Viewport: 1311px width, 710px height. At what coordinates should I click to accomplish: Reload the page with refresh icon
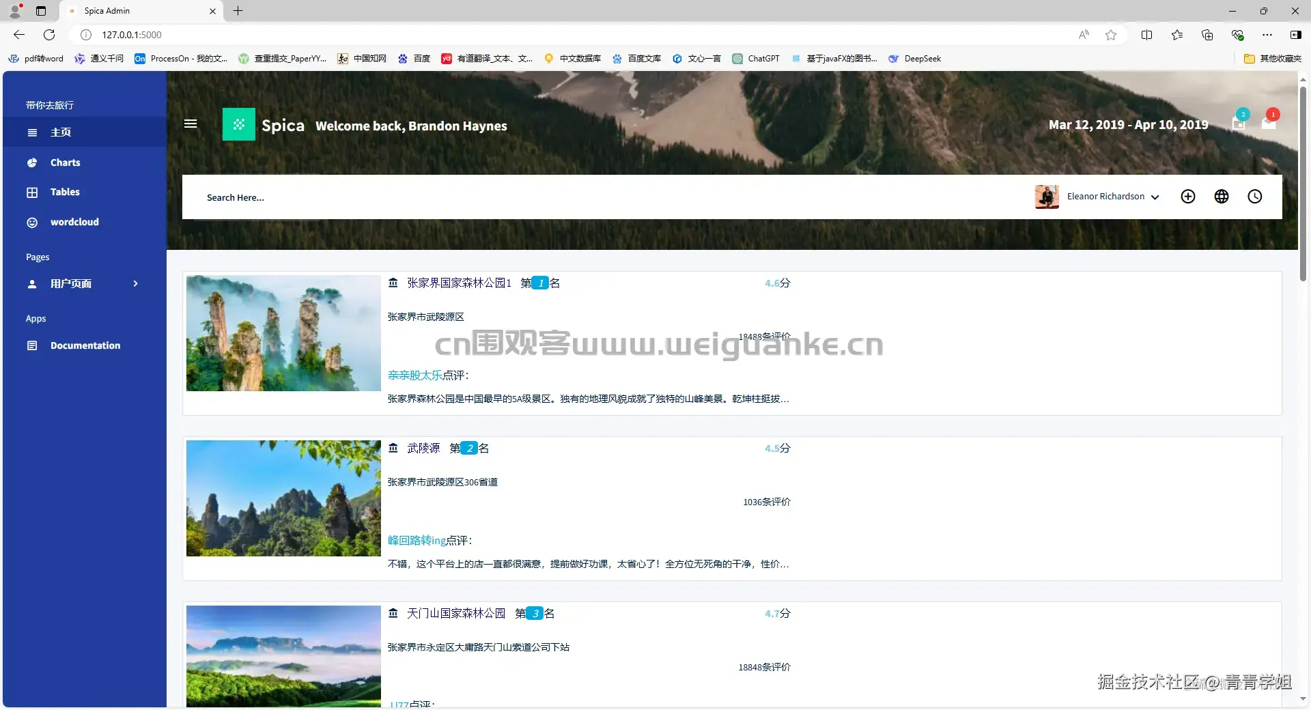point(49,35)
